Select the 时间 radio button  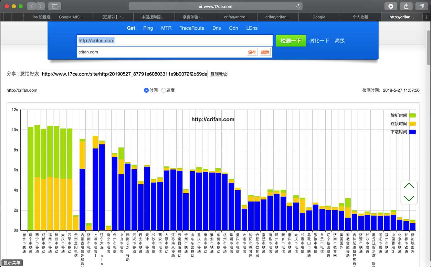coord(146,90)
